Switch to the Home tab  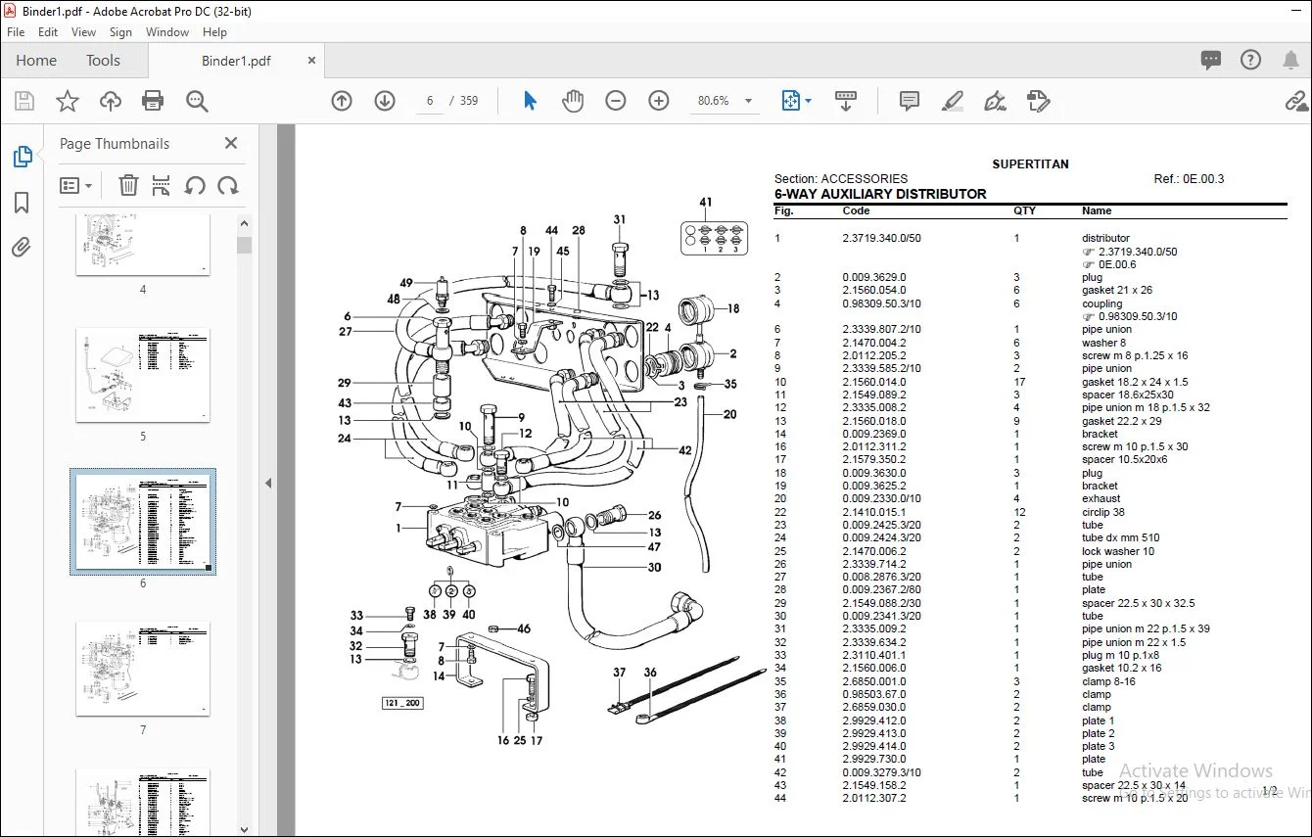click(36, 61)
